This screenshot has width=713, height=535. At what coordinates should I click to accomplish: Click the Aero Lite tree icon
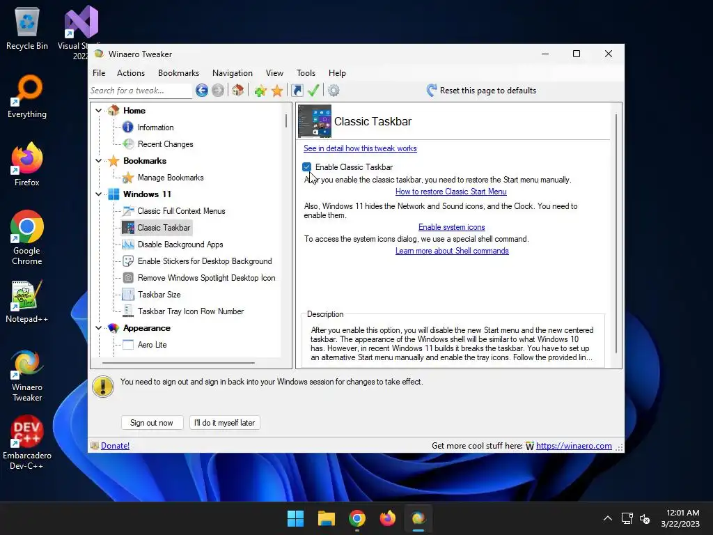point(128,344)
